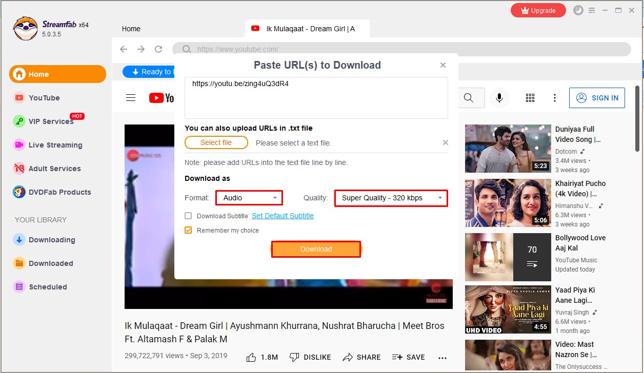
Task: Open VIP Services in the sidebar
Action: (49, 121)
